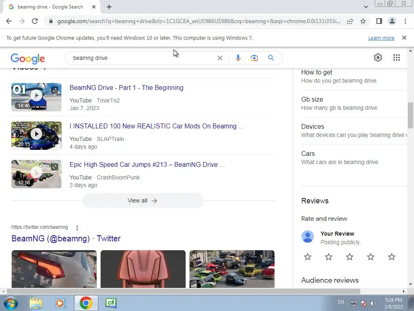Play the Epic High Speed Car Jumps thumbnail
This screenshot has width=414, height=311.
click(x=36, y=174)
